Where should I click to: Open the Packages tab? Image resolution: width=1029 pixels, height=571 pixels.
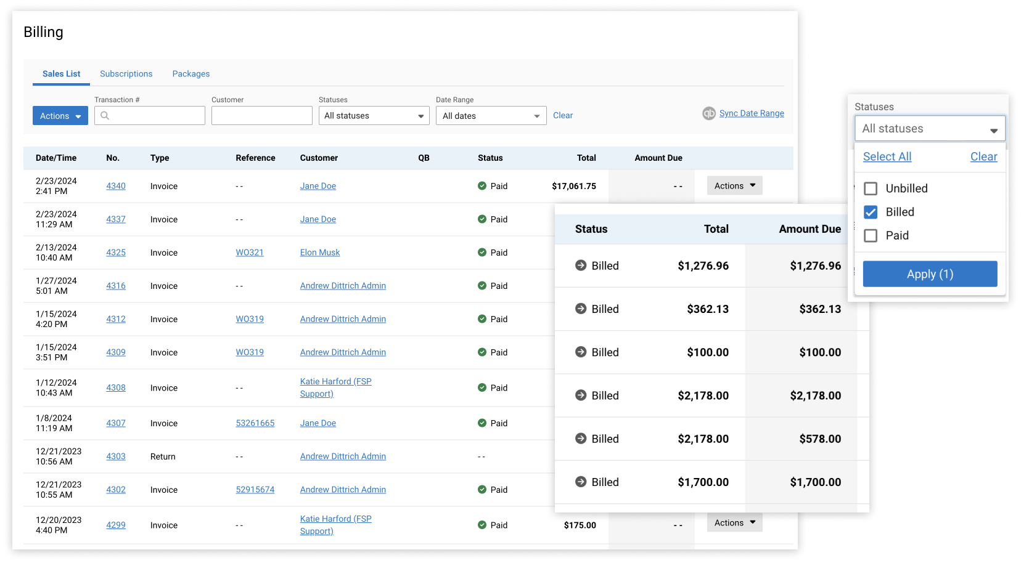[191, 74]
